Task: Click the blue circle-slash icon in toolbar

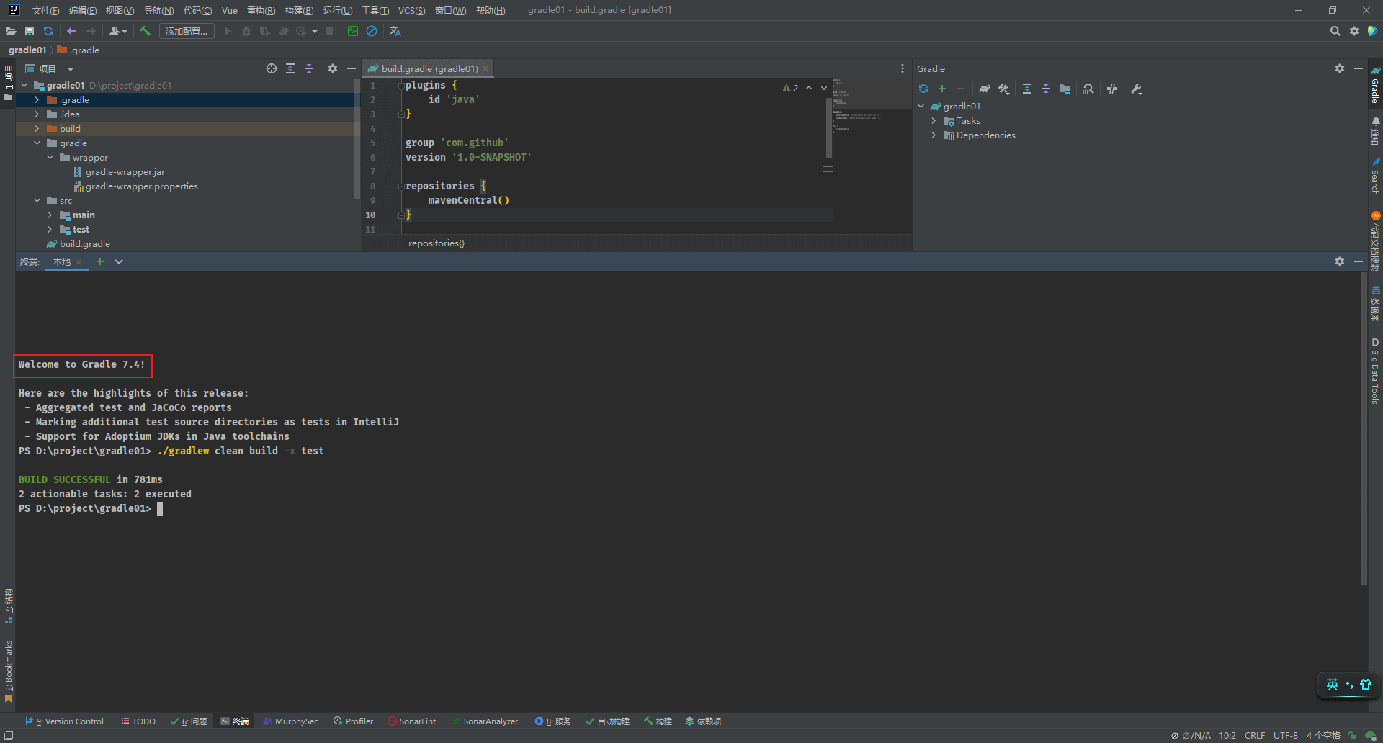Action: tap(372, 31)
